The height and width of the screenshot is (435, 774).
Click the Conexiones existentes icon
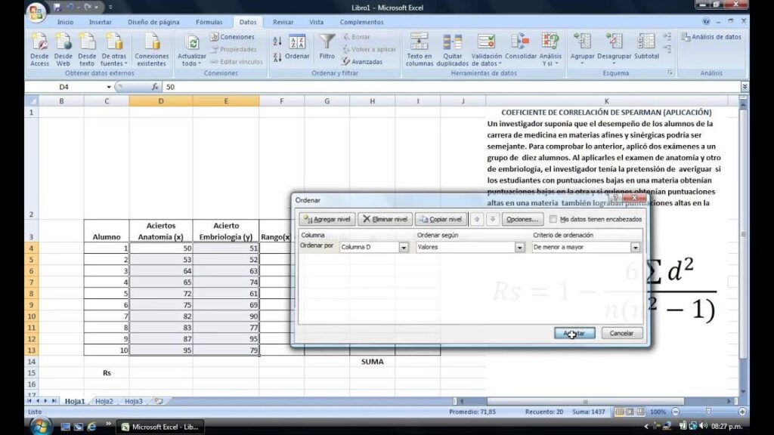[151, 42]
